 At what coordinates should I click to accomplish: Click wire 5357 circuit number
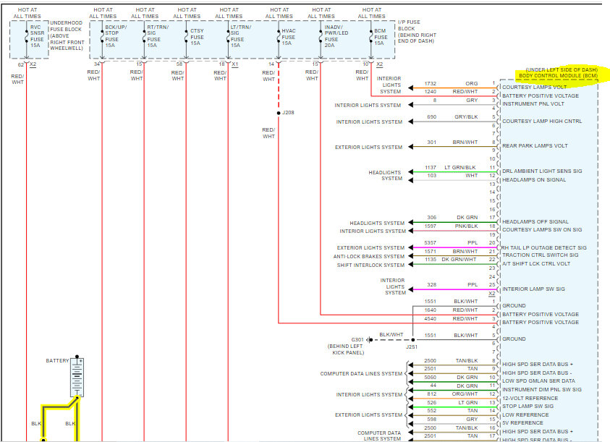(x=431, y=243)
